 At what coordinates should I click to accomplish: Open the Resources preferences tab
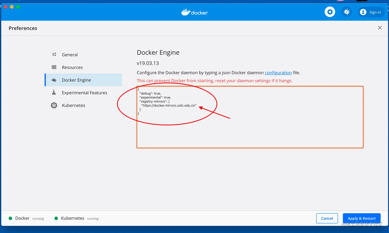[83, 67]
